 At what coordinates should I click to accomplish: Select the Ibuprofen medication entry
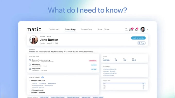tap(110, 73)
